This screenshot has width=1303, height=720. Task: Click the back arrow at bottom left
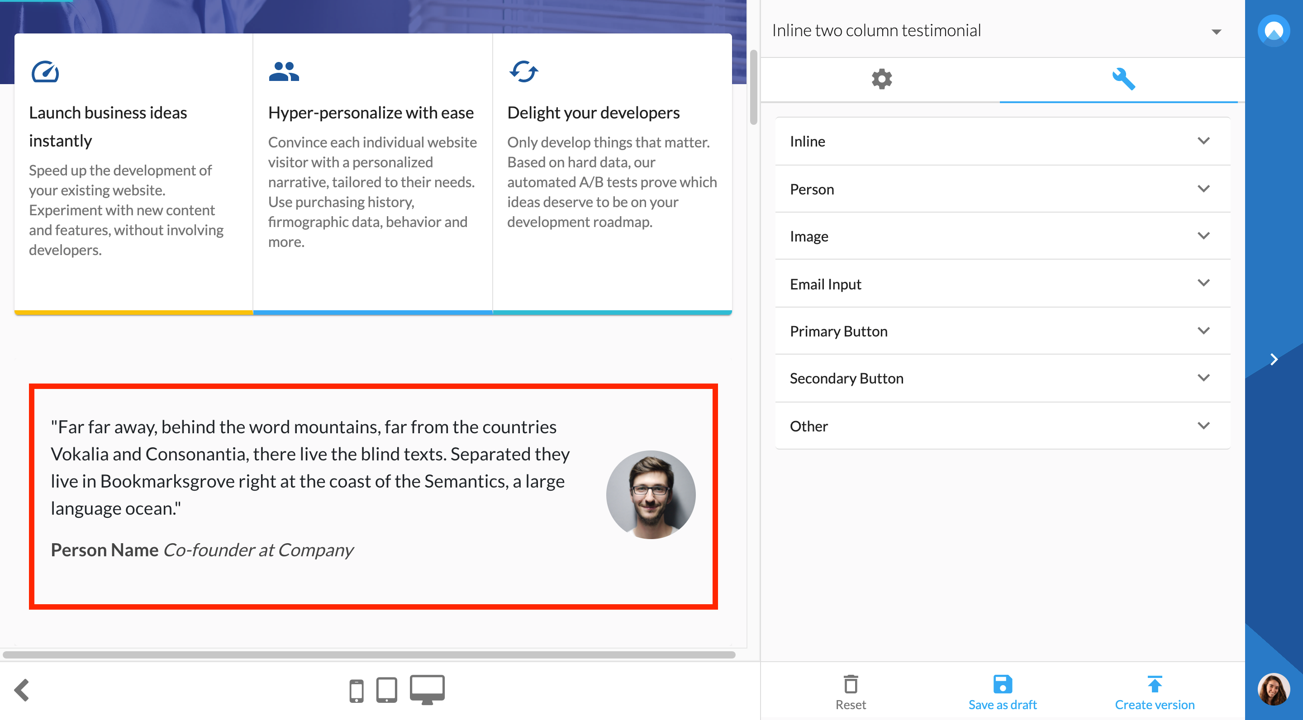pyautogui.click(x=22, y=690)
